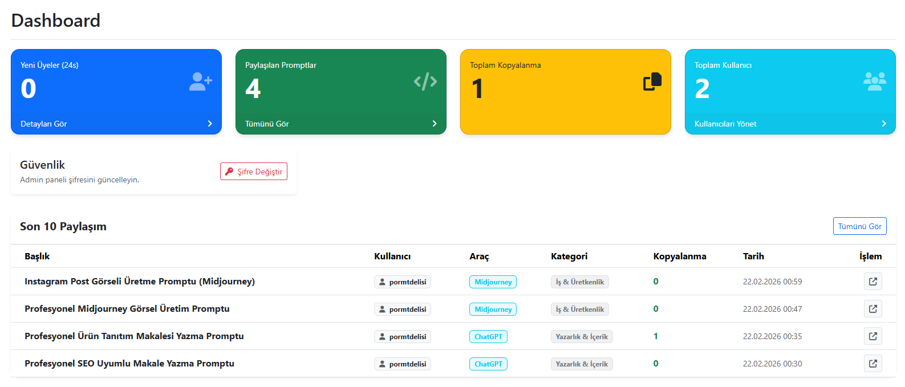Click the Dashboard page title

click(56, 21)
